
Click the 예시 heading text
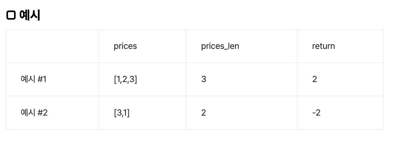point(30,15)
